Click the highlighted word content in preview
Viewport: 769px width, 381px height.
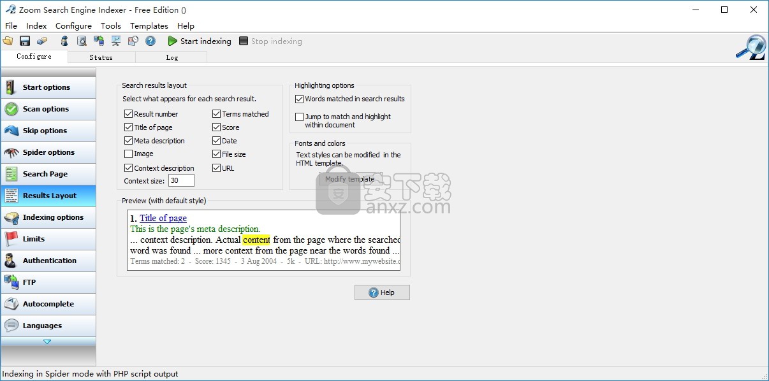[256, 240]
